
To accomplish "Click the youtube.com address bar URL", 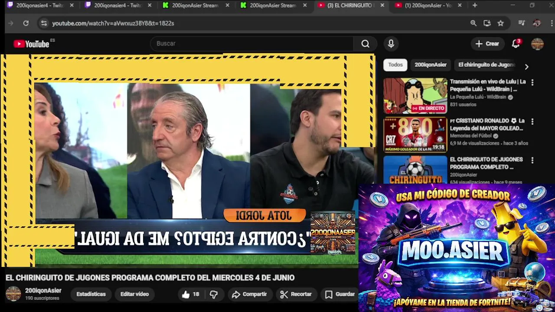I will [113, 23].
